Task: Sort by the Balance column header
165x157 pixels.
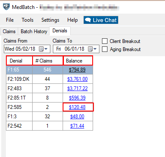Action: [78, 61]
